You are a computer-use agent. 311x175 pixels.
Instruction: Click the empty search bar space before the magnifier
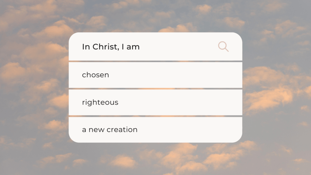point(179,46)
